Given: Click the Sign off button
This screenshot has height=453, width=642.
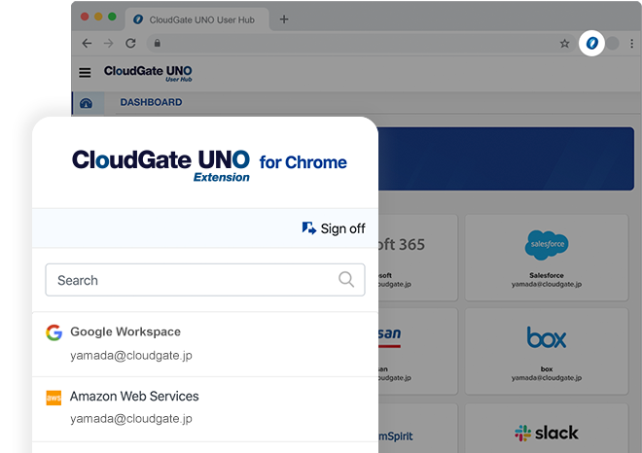Looking at the screenshot, I should [334, 228].
